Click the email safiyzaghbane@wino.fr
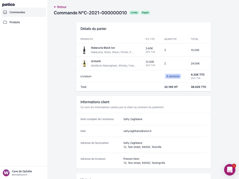 pos(138,131)
